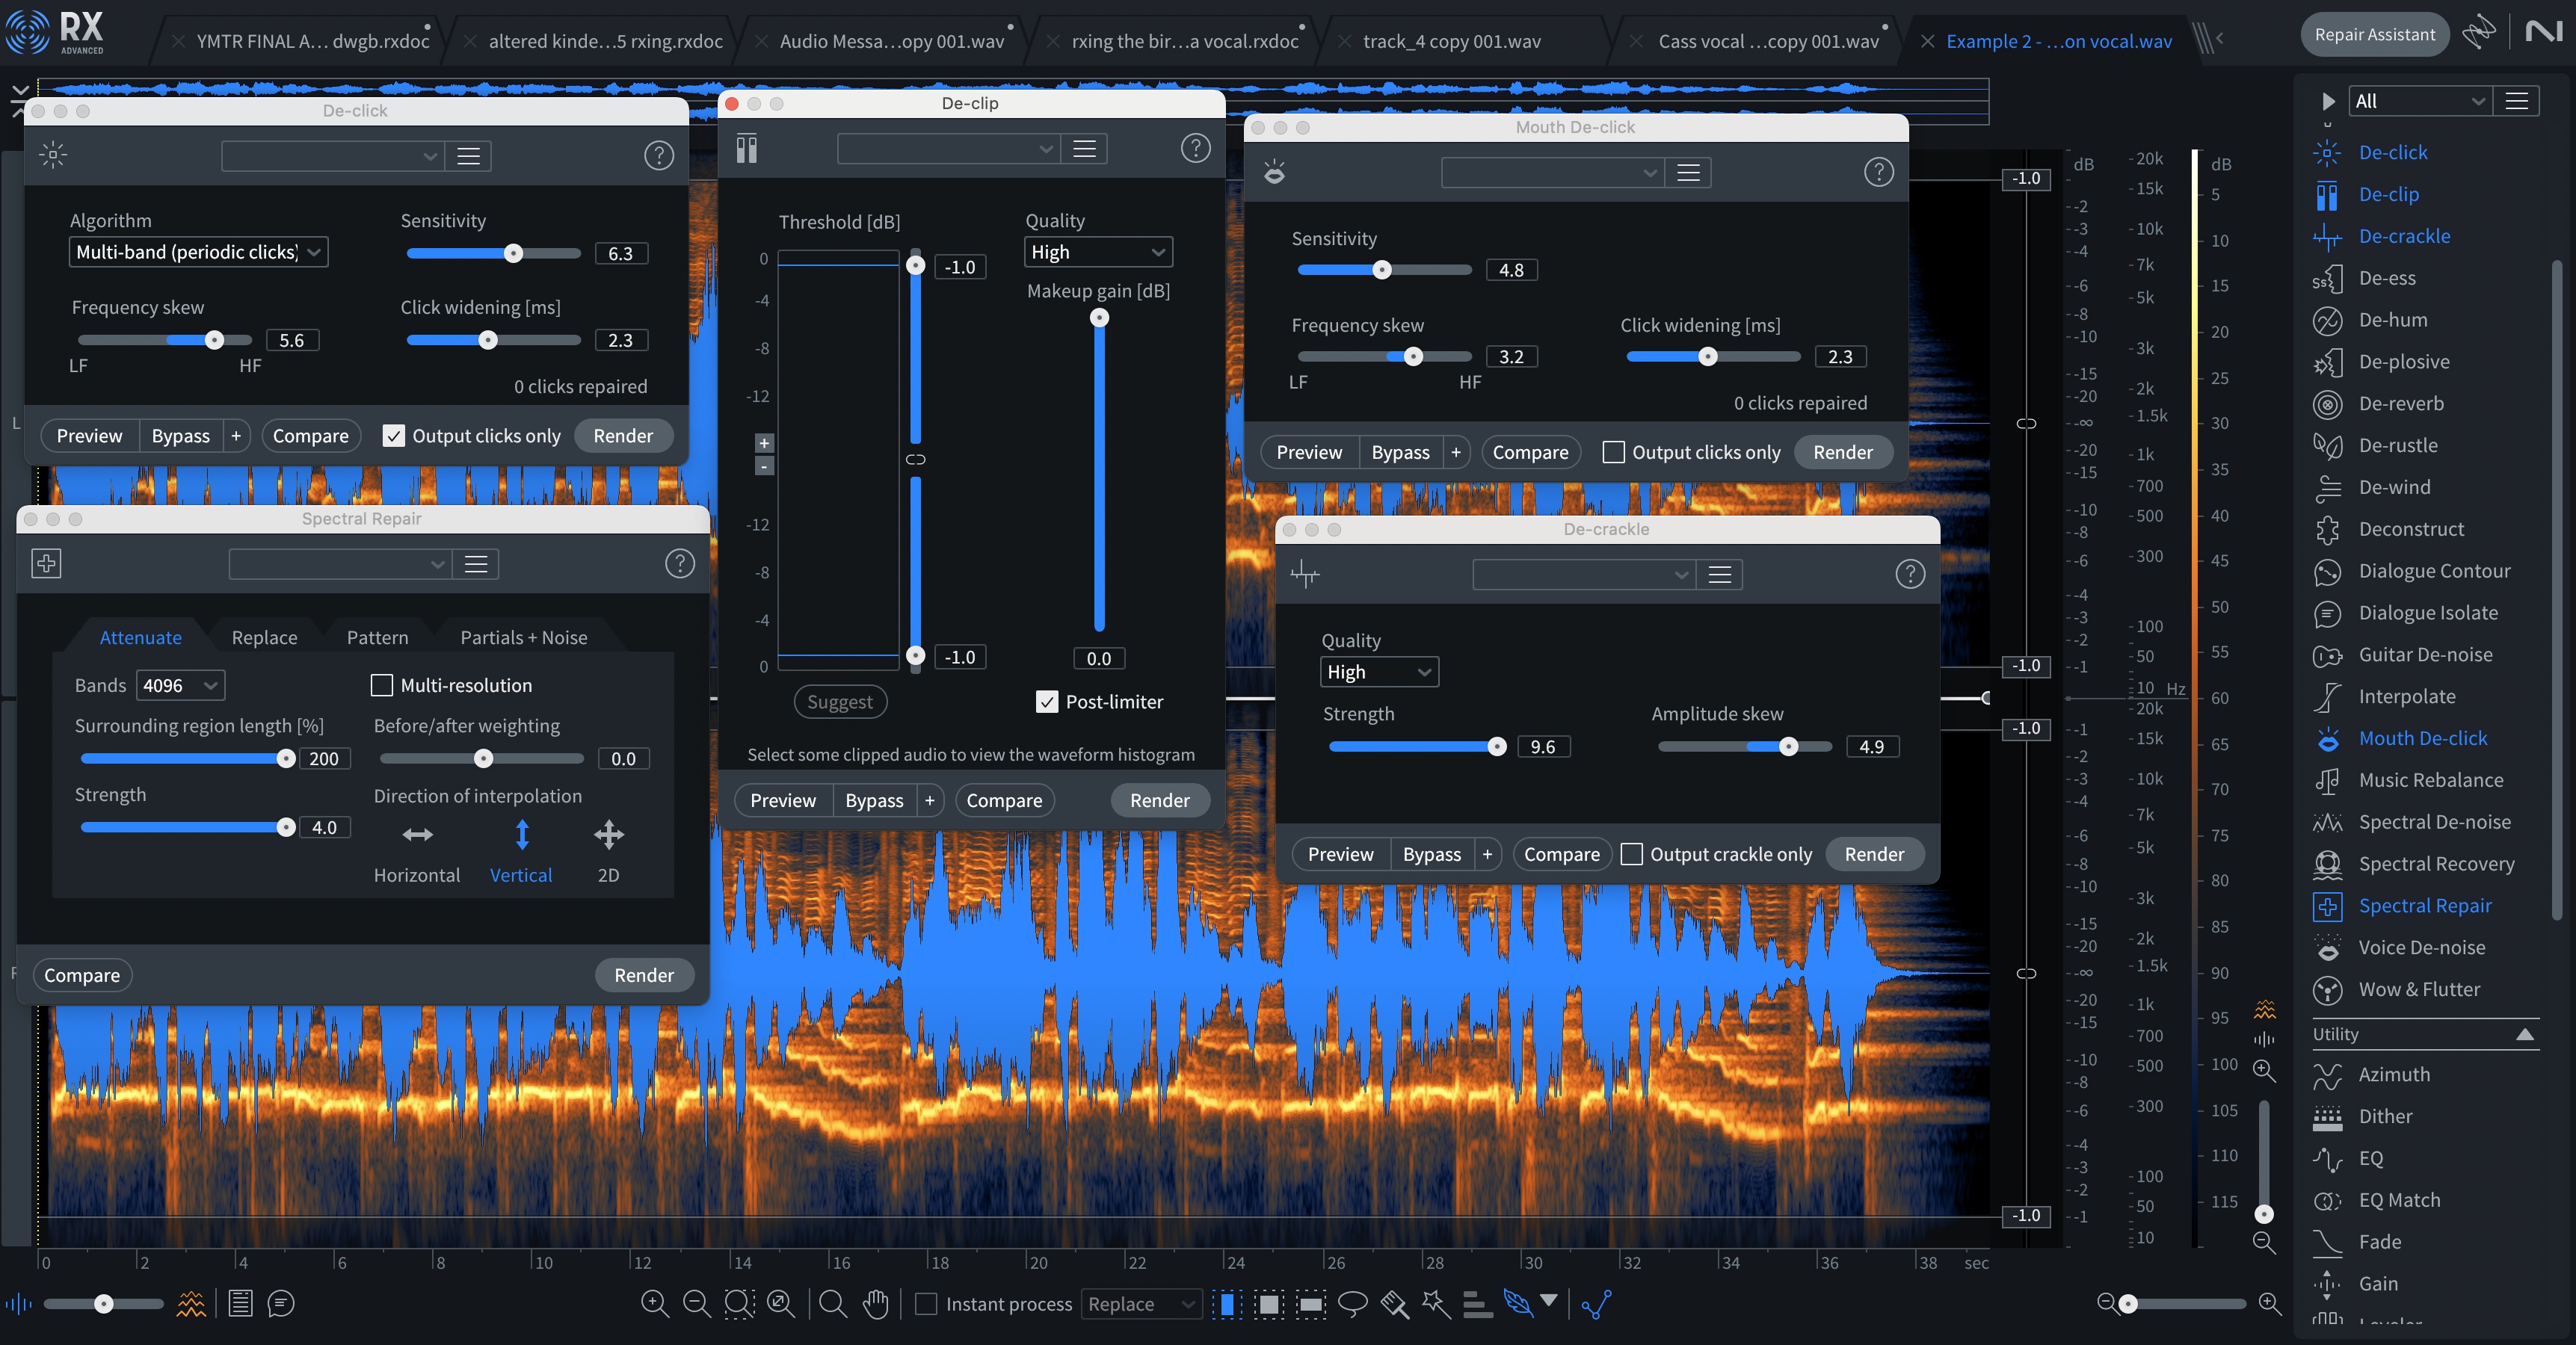The width and height of the screenshot is (2576, 1345).
Task: Click the Before/after weighting value field
Action: point(623,758)
